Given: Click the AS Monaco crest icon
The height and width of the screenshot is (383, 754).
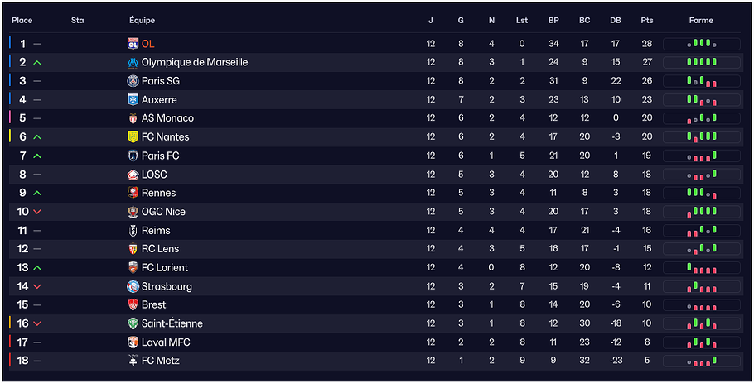Looking at the screenshot, I should [x=133, y=118].
